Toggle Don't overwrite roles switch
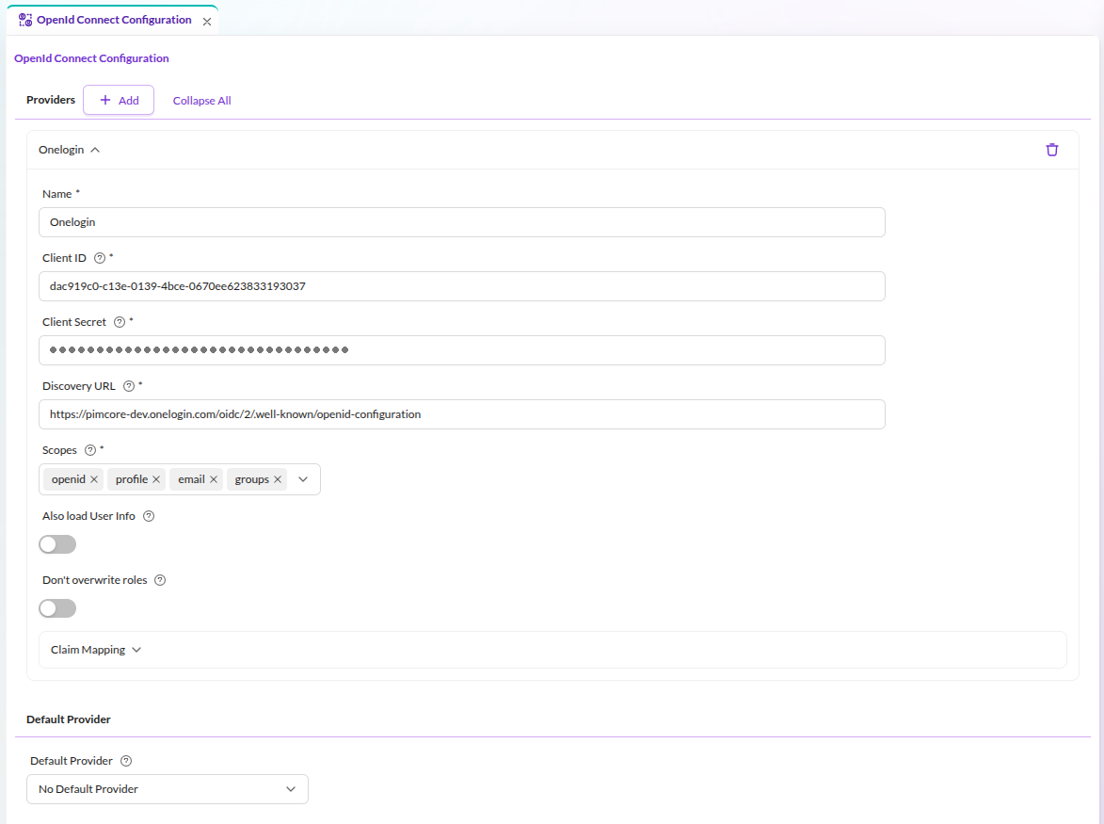The image size is (1104, 824). (57, 608)
